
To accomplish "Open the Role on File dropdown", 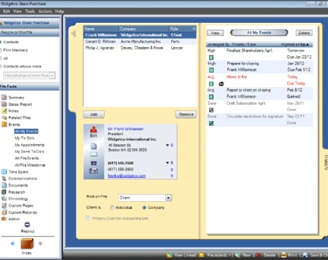I will [x=169, y=198].
